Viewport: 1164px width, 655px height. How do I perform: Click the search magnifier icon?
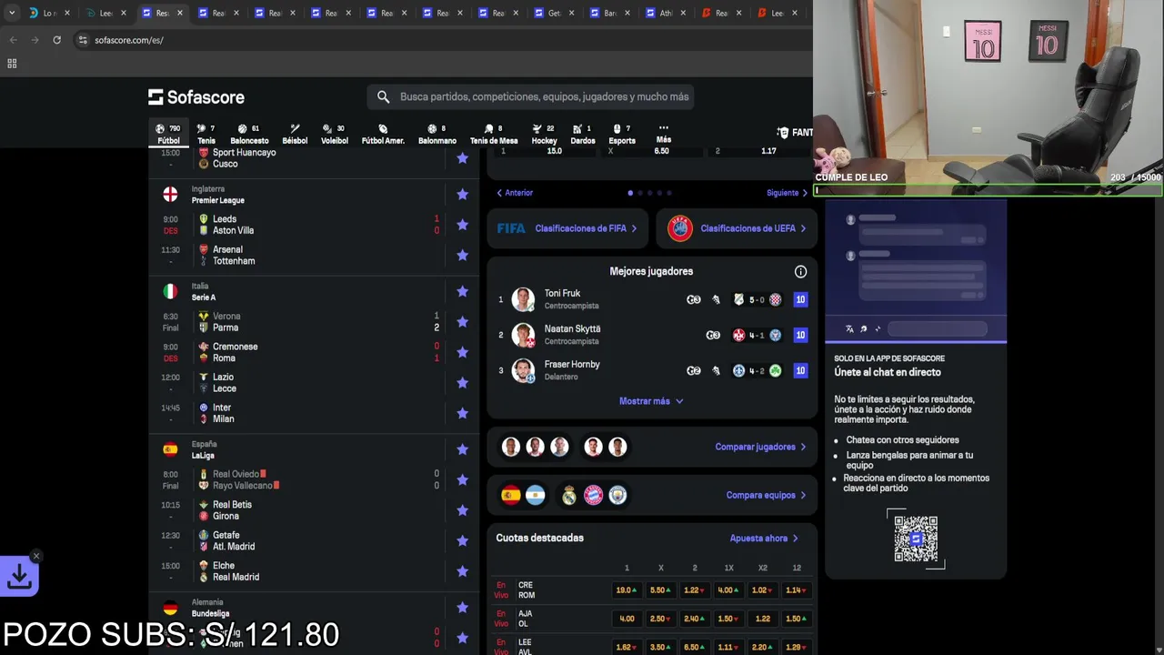click(x=383, y=96)
